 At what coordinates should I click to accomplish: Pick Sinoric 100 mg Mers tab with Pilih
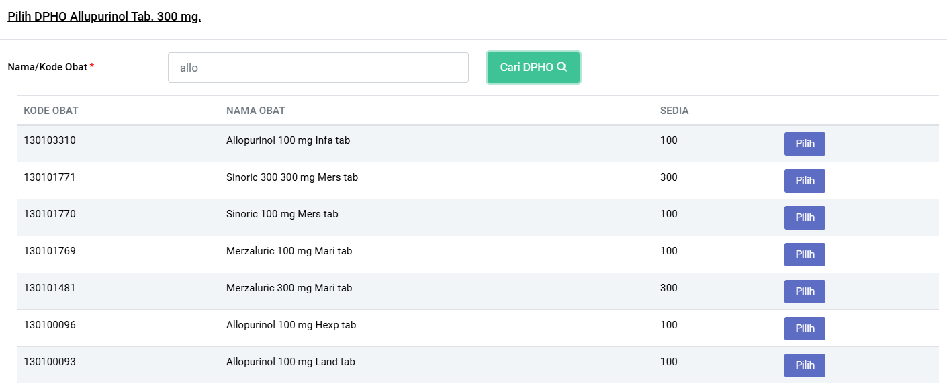[805, 217]
